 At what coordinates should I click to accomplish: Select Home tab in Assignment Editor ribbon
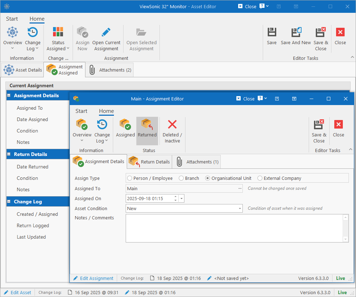[106, 111]
